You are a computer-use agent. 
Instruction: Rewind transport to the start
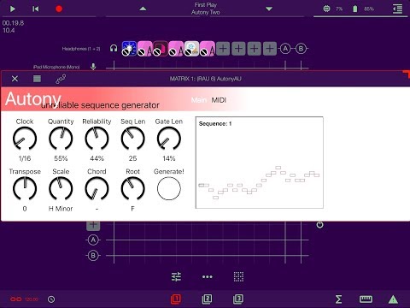click(x=36, y=9)
